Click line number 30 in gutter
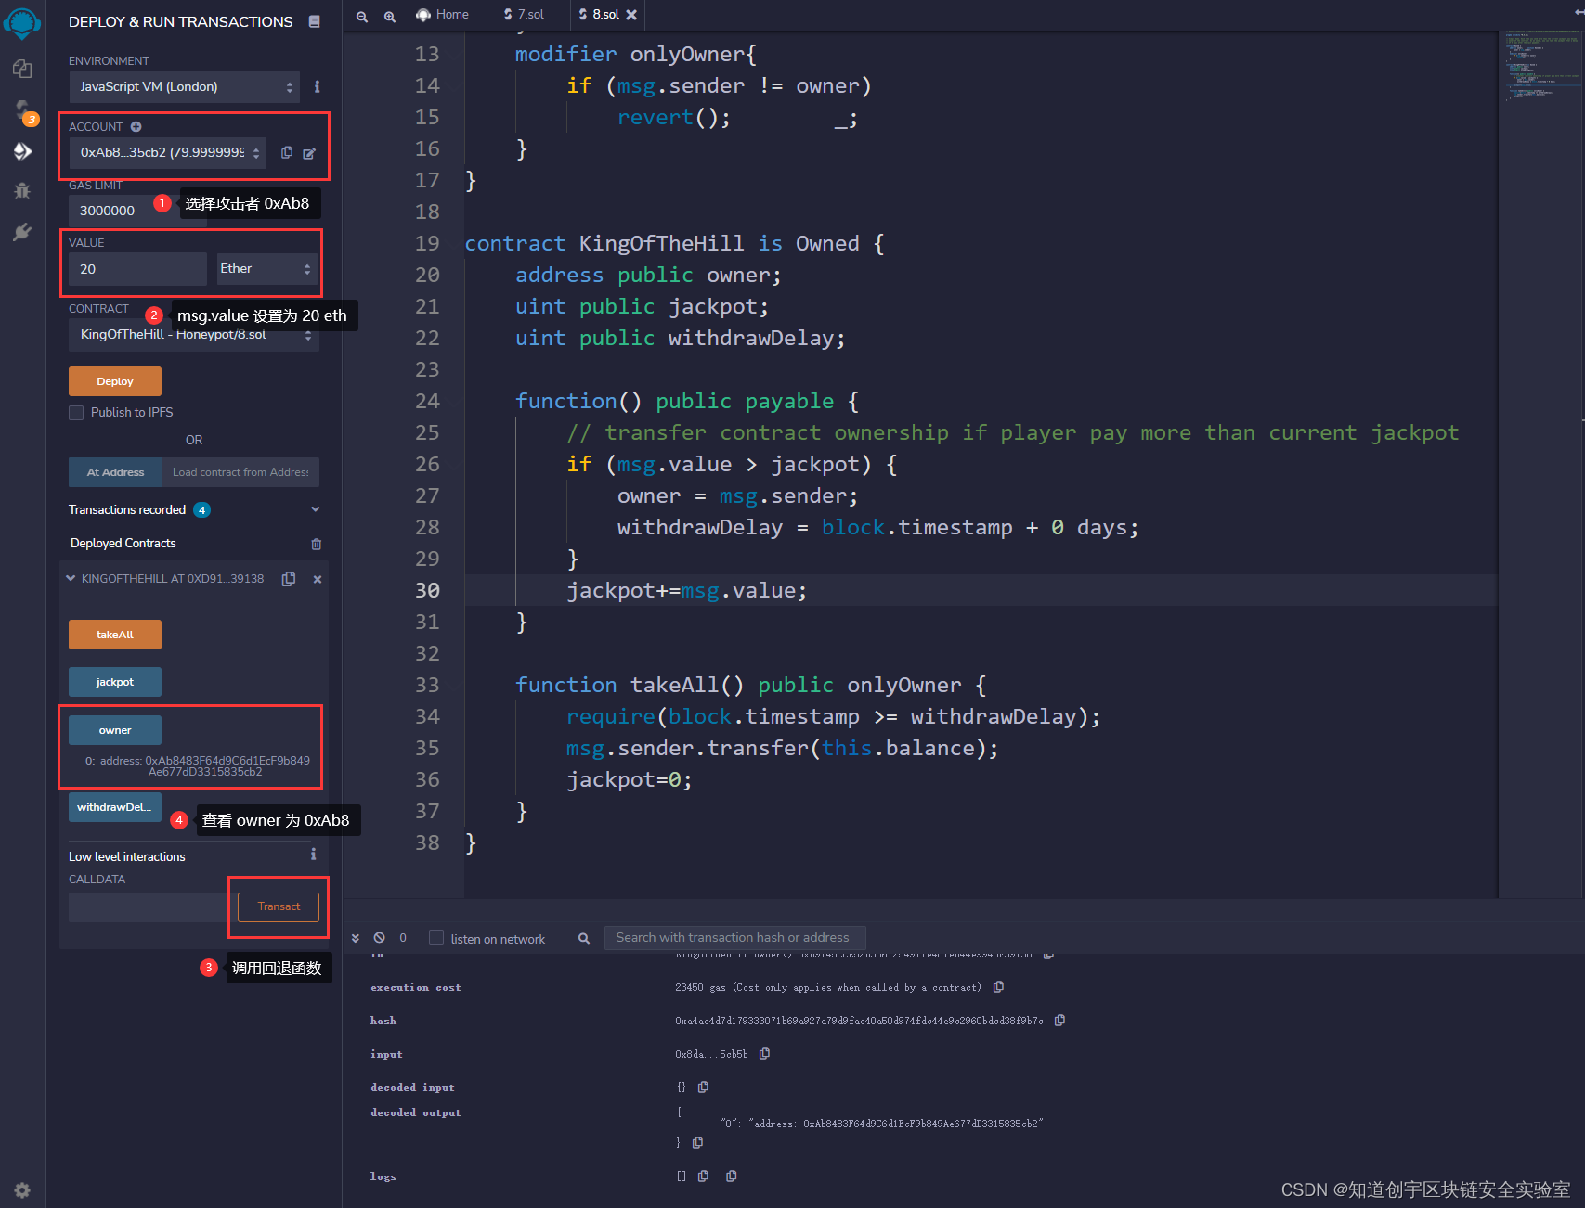This screenshot has width=1585, height=1208. point(427,591)
